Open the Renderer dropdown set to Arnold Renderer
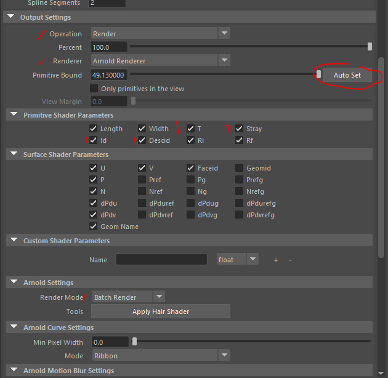 pos(160,60)
